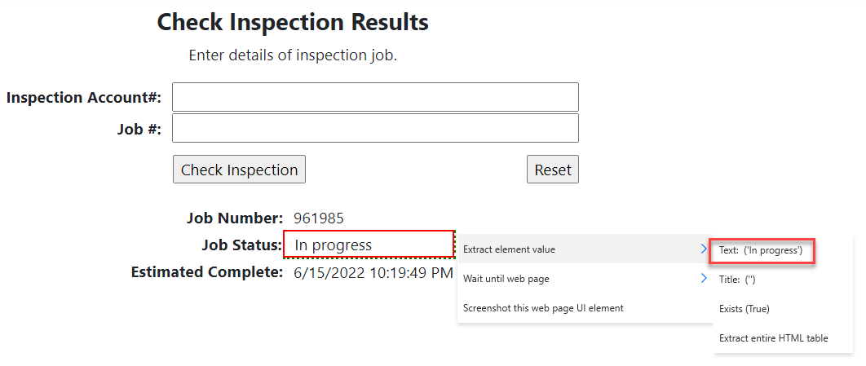Choose 'Wait until web page' menu item
The image size is (866, 366).
tap(506, 279)
